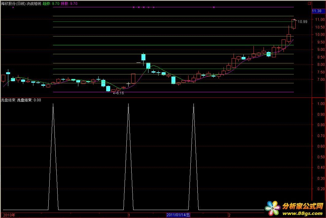Click the 洗盘结束: 0.00 value readout

[29, 100]
